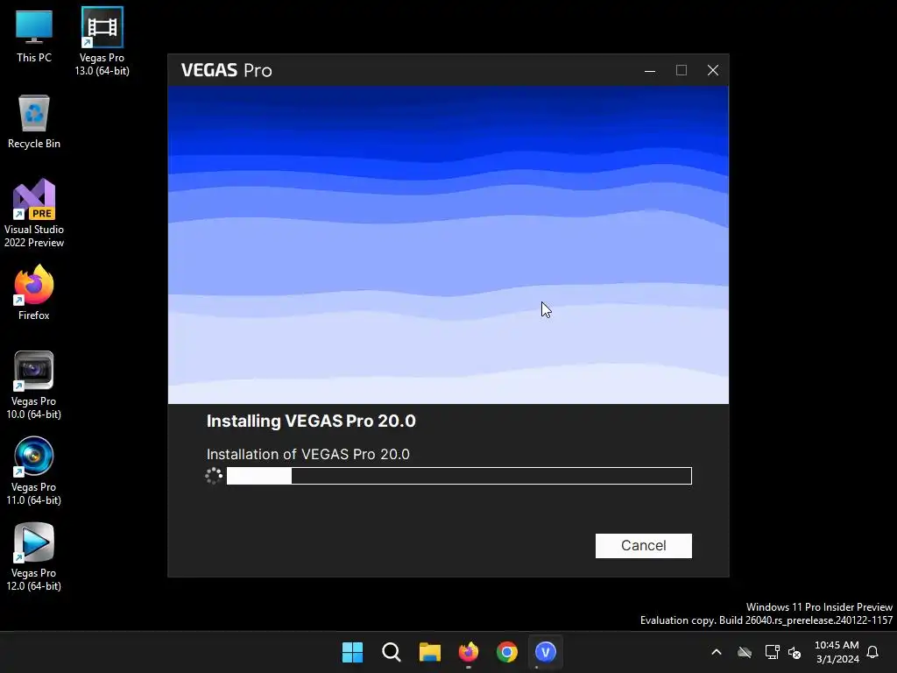Click "Installation of VEGAS Pro 20.0" status text
The image size is (897, 673).
point(307,455)
